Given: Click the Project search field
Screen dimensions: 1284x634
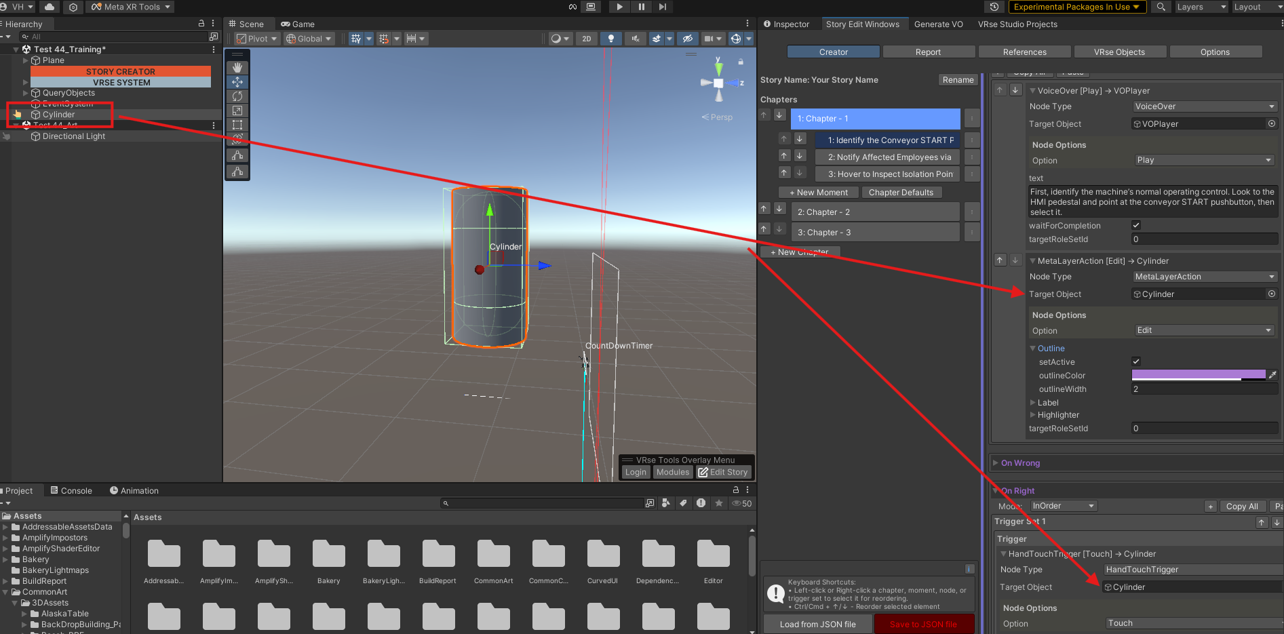Looking at the screenshot, I should tap(541, 503).
